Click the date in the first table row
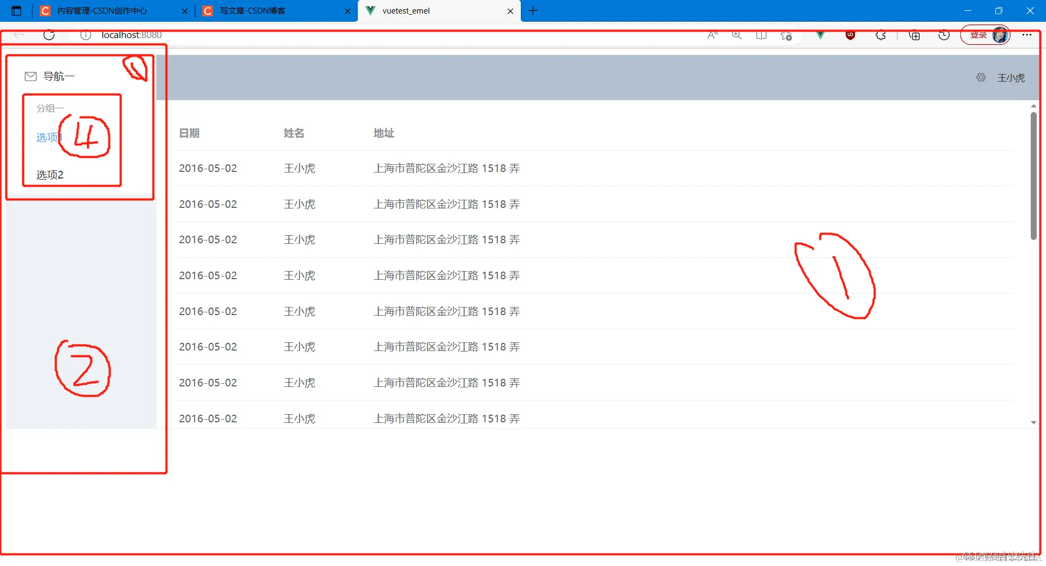Image resolution: width=1046 pixels, height=566 pixels. pos(208,168)
